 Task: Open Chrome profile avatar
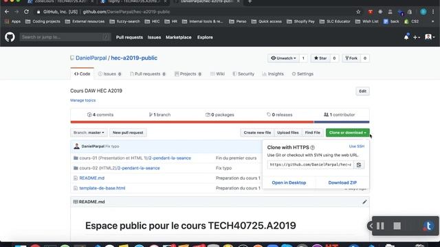pyautogui.click(x=423, y=12)
